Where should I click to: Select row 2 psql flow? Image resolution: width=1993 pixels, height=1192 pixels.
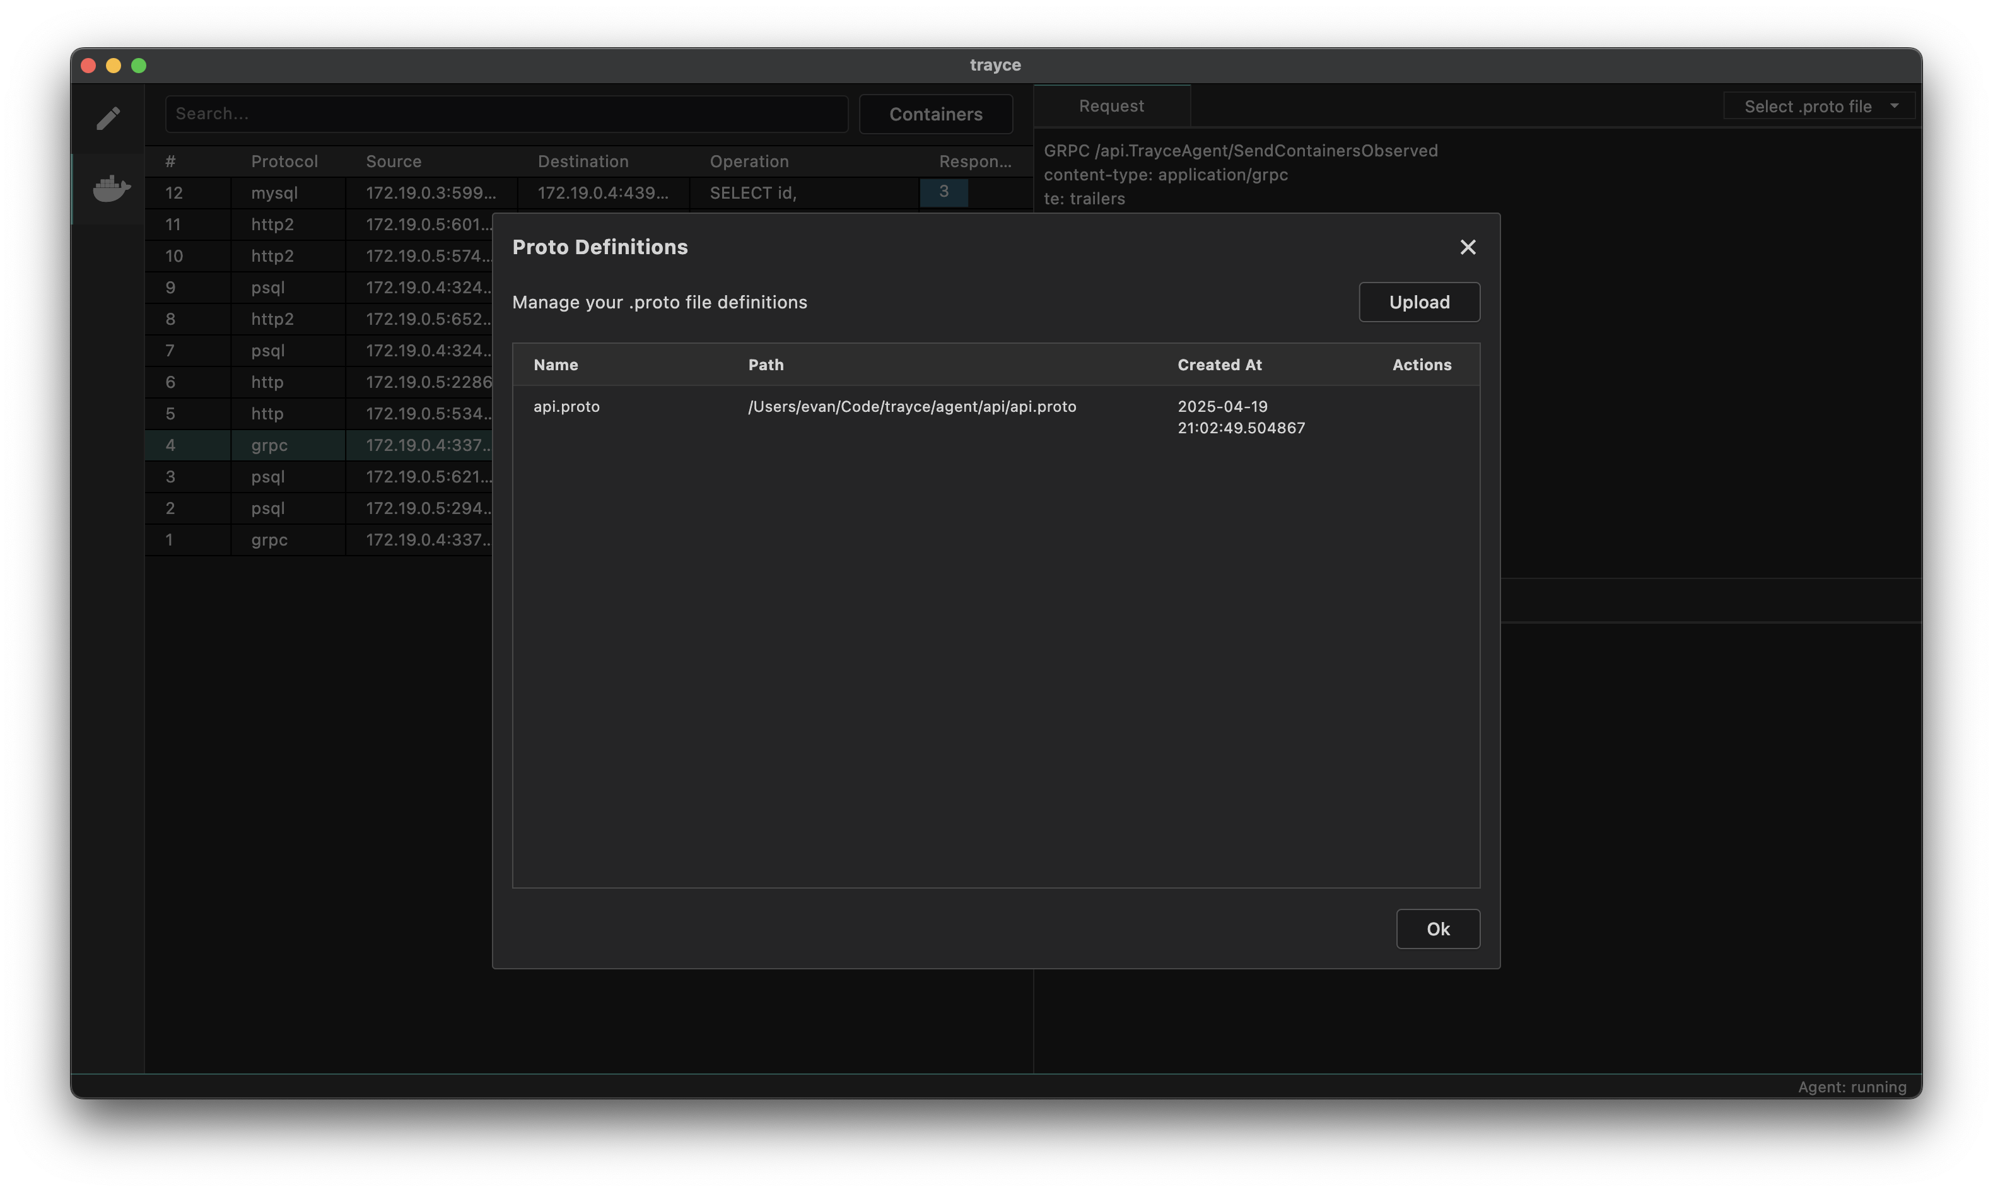point(318,508)
